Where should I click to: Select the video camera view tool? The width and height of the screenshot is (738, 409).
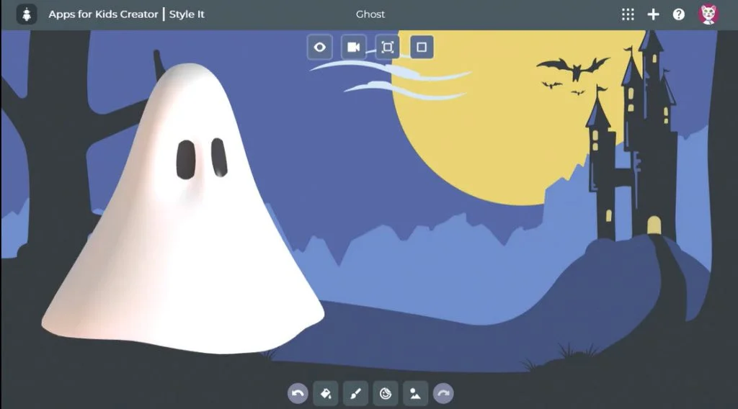(353, 47)
